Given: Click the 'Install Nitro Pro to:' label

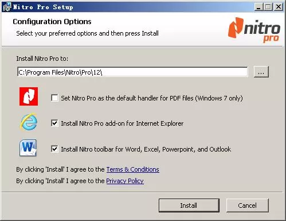Looking at the screenshot, I should 42,59.
